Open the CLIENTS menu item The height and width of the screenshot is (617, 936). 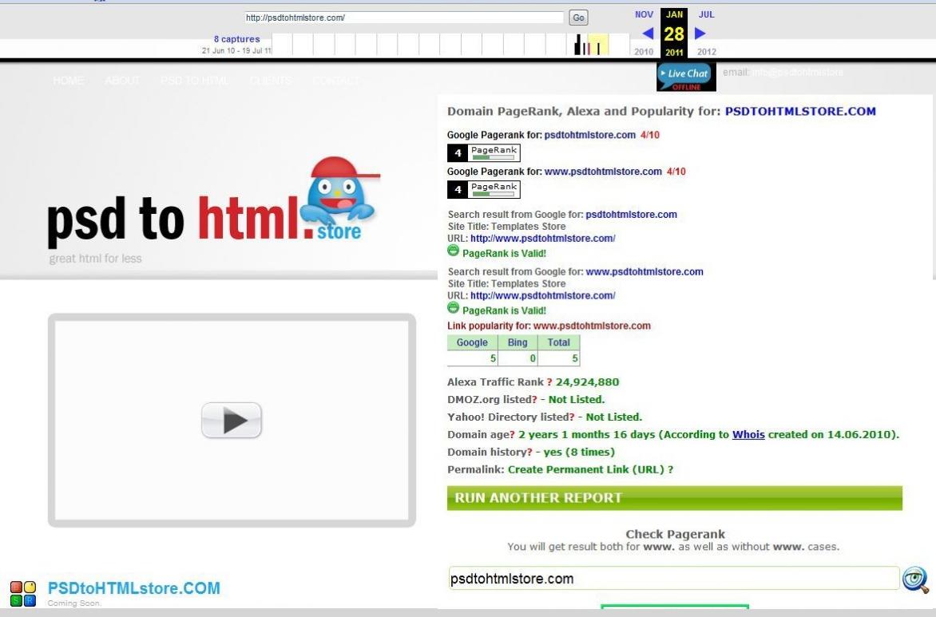pyautogui.click(x=271, y=81)
